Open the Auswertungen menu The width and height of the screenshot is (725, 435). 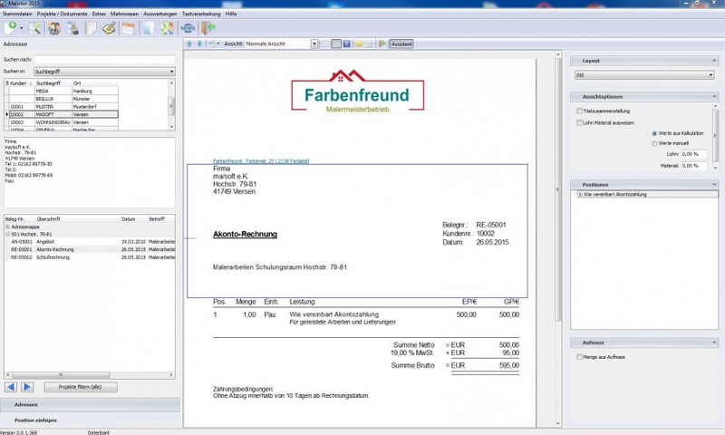(x=160, y=14)
